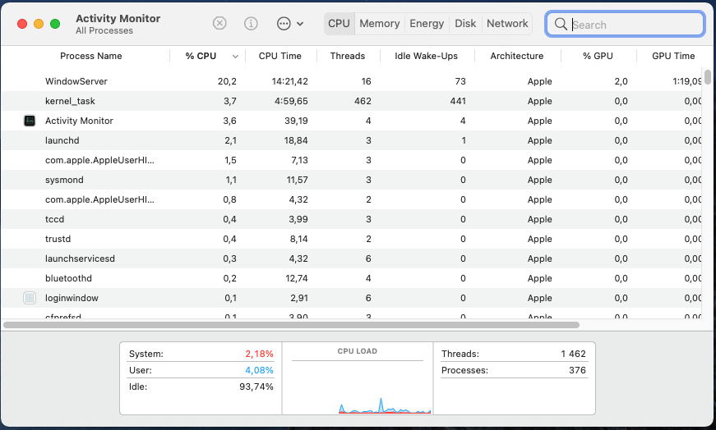
Task: Select the tccd process row
Action: [x=352, y=219]
